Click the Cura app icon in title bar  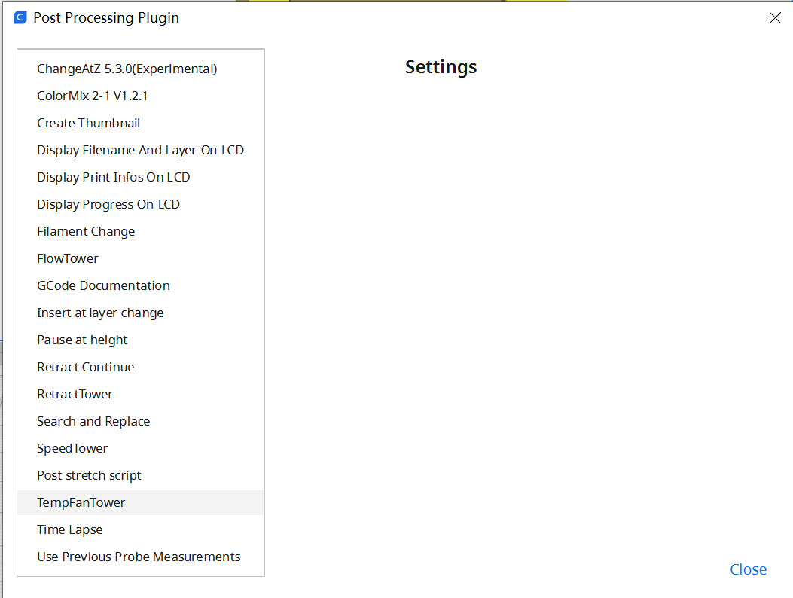pyautogui.click(x=20, y=18)
